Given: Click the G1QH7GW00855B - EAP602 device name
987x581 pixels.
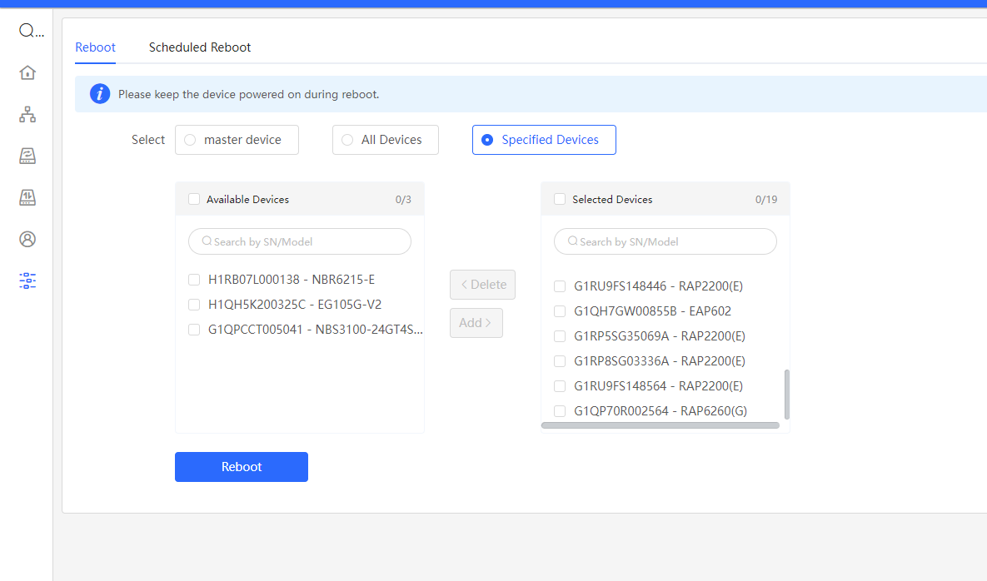Looking at the screenshot, I should (x=652, y=311).
